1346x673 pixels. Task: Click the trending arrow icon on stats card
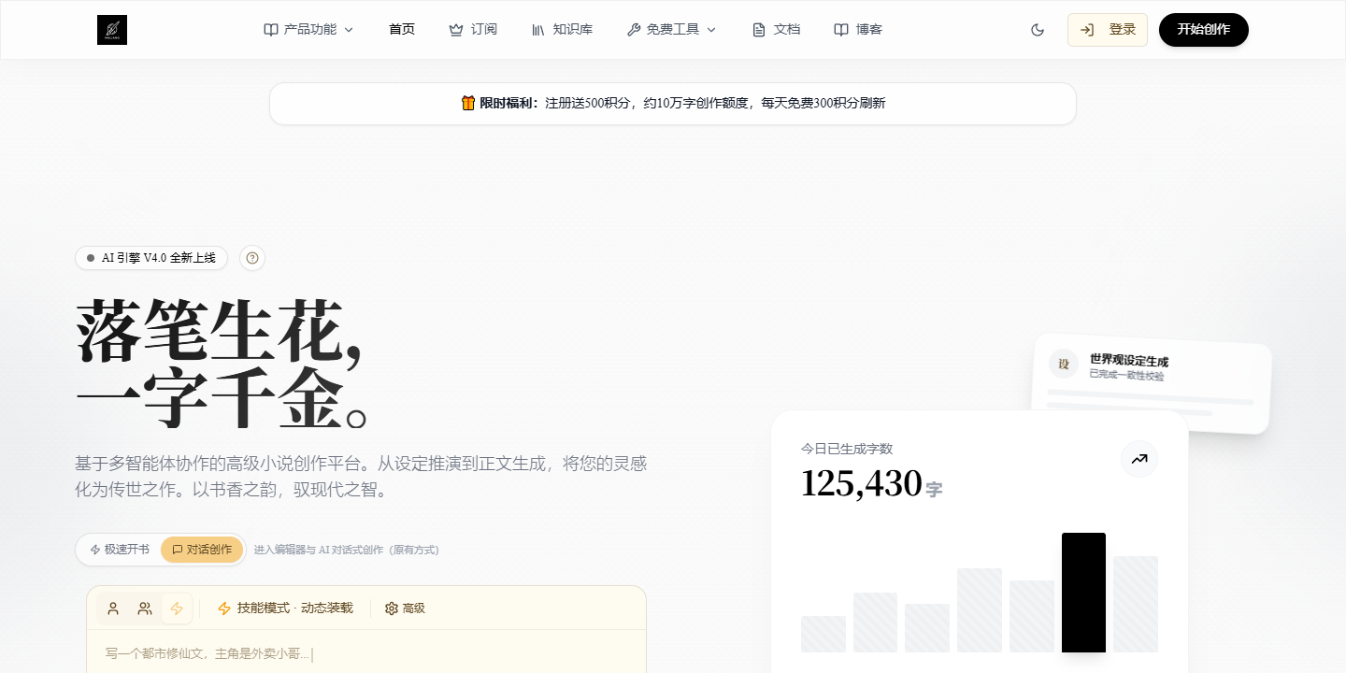(1139, 459)
